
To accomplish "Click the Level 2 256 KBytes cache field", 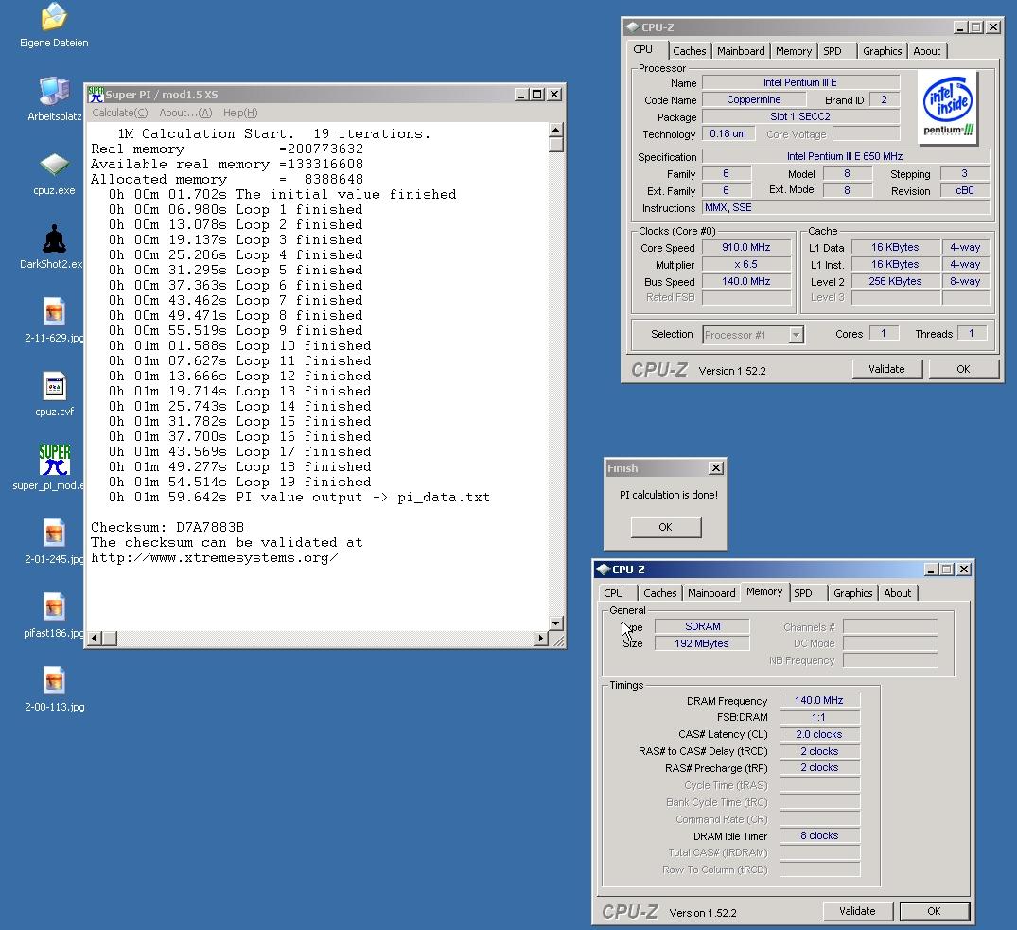I will point(895,282).
